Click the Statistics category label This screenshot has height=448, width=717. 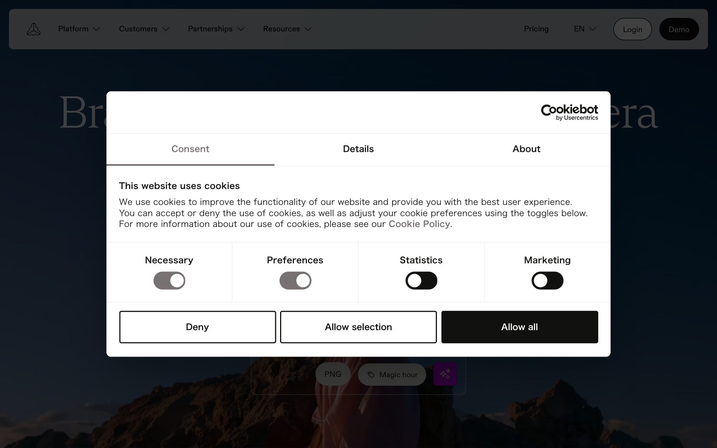click(x=421, y=260)
